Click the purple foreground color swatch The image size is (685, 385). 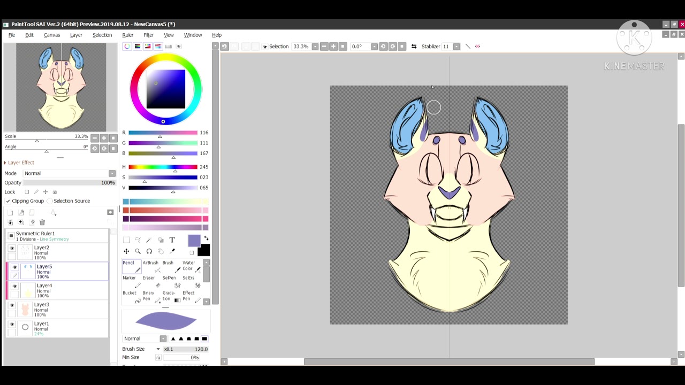tap(194, 241)
